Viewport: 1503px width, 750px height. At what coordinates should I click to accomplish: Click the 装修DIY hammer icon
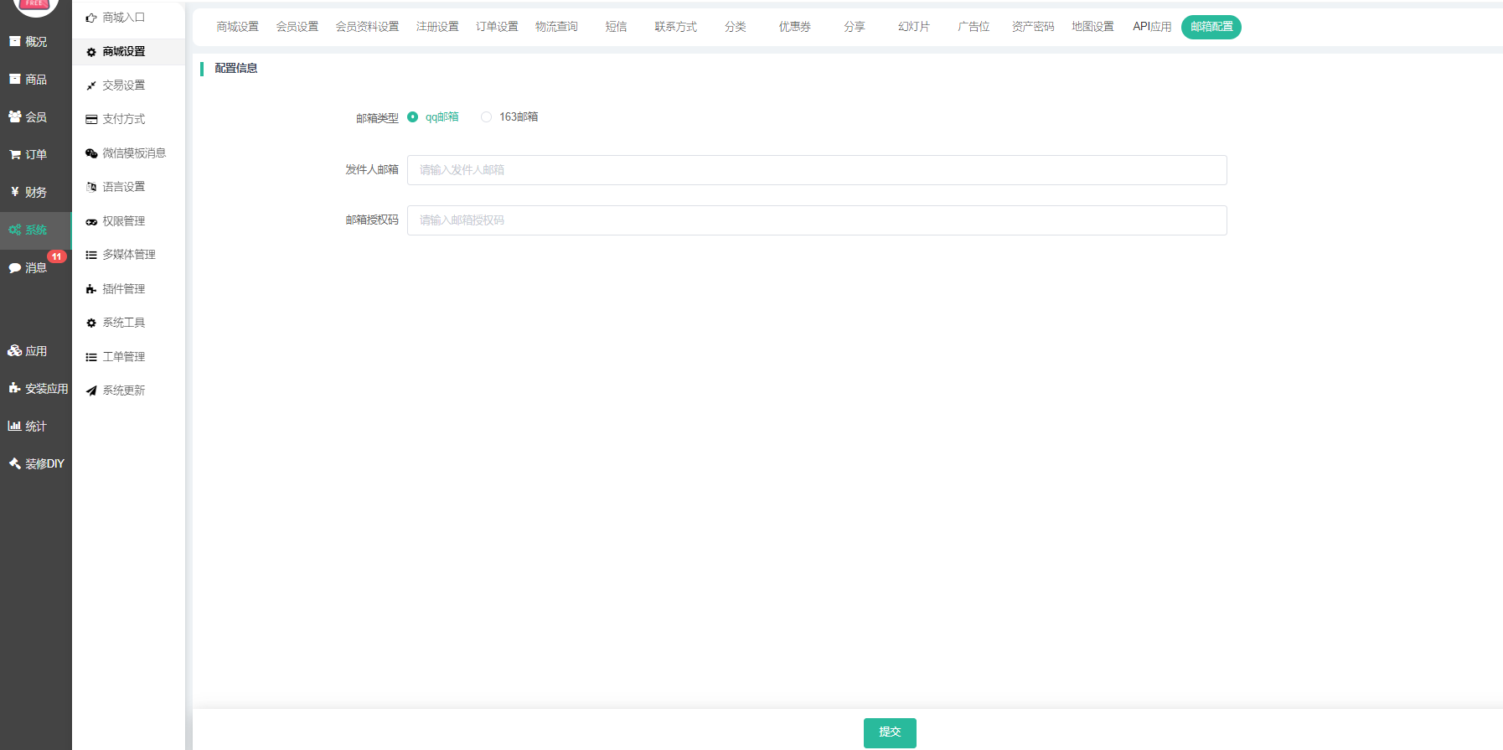point(14,463)
